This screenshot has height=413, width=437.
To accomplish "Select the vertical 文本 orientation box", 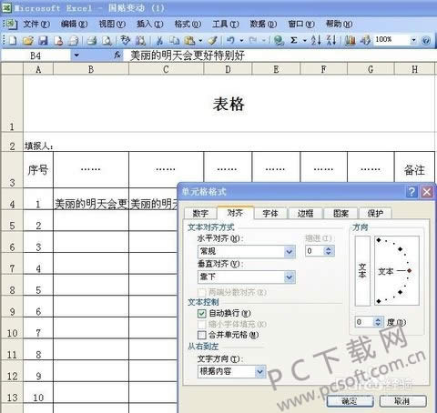I will 362,271.
